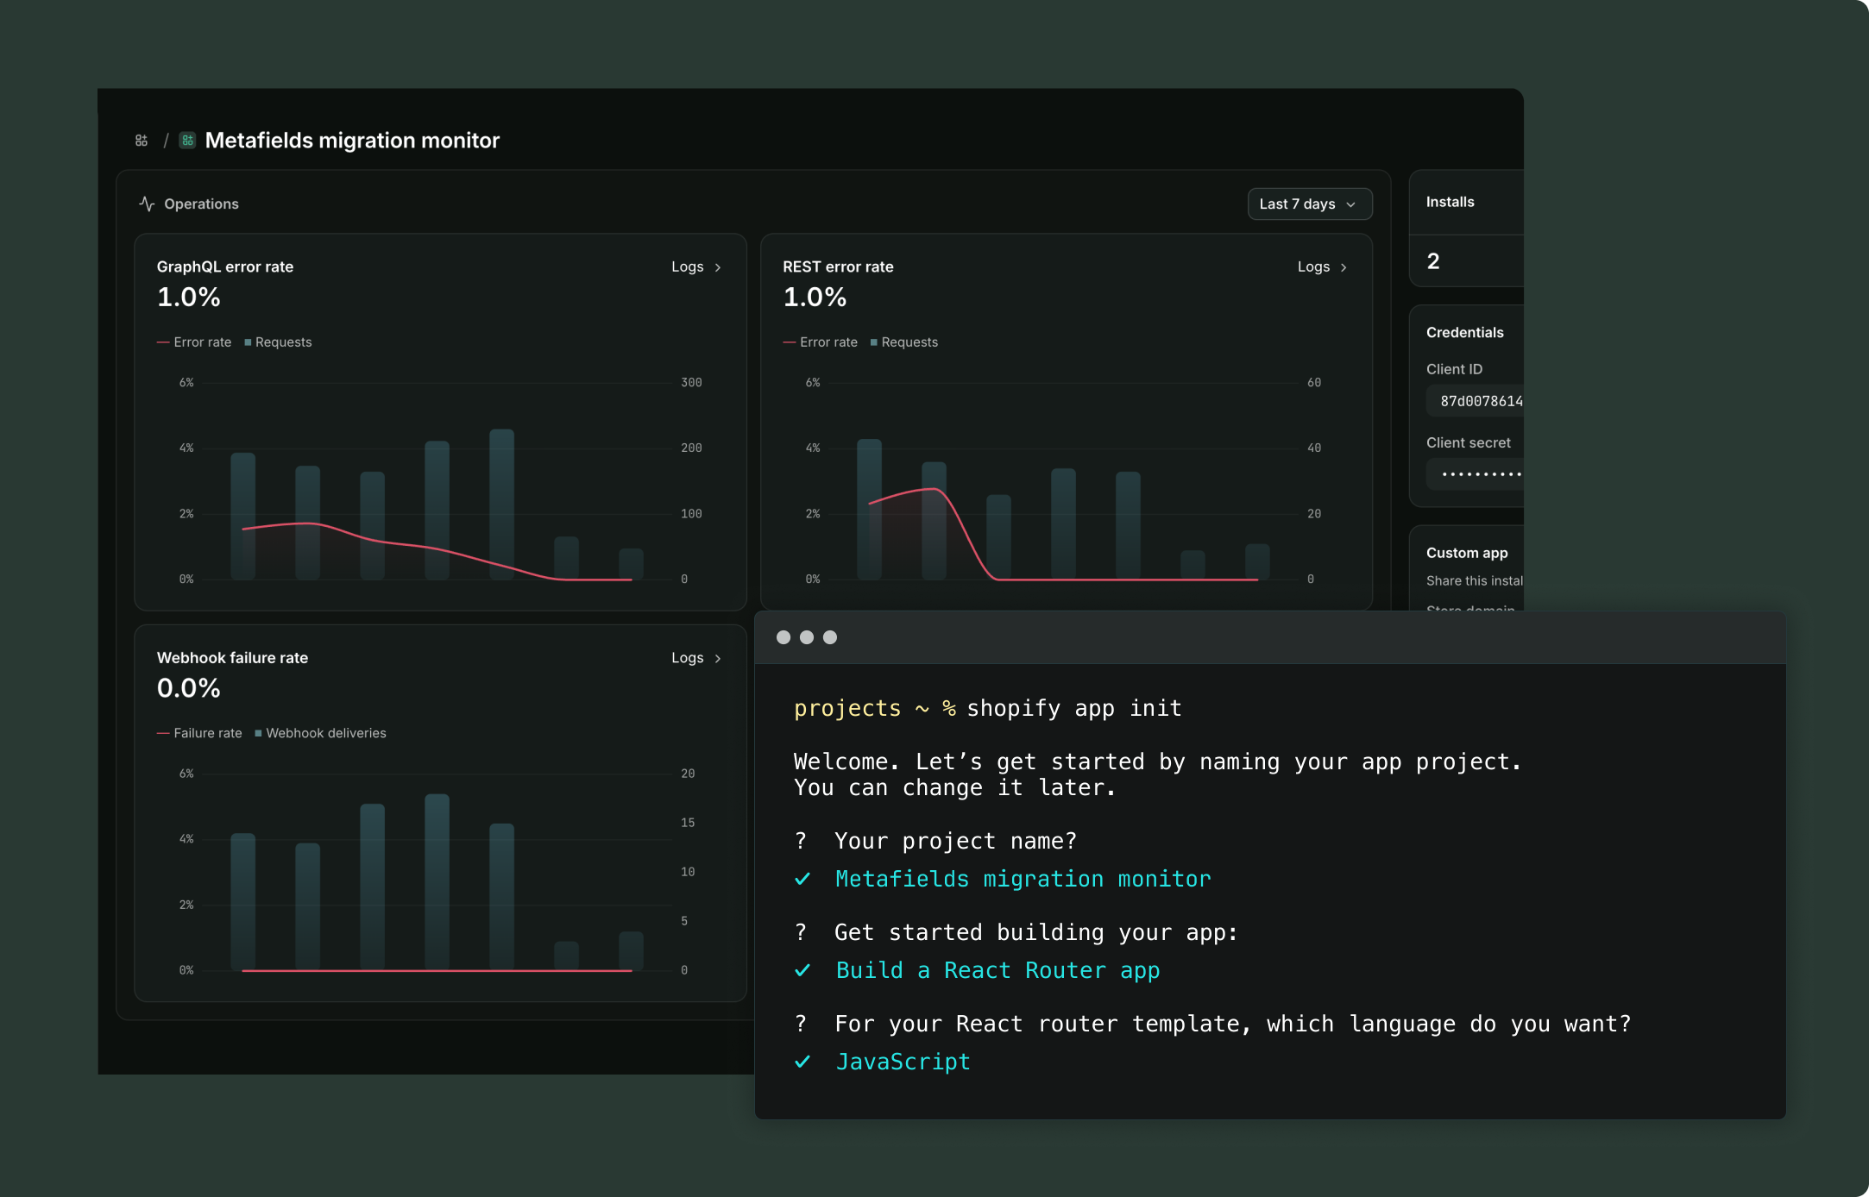
Task: Click the Operations pulse icon
Action: pos(147,204)
